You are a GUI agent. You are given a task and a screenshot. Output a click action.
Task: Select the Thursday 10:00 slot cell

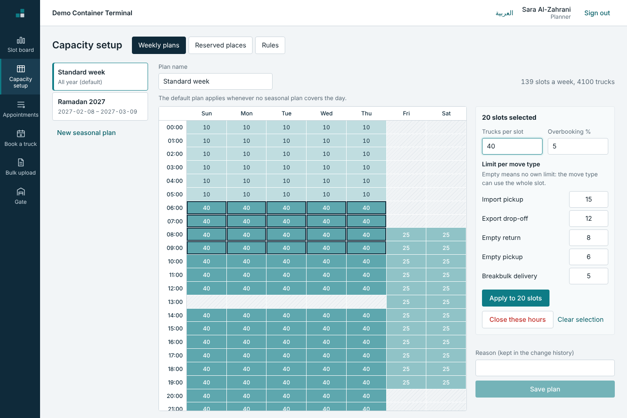point(366,262)
